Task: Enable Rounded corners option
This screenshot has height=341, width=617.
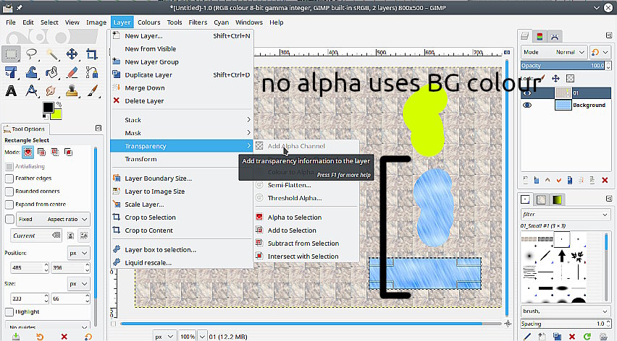Action: coord(9,191)
